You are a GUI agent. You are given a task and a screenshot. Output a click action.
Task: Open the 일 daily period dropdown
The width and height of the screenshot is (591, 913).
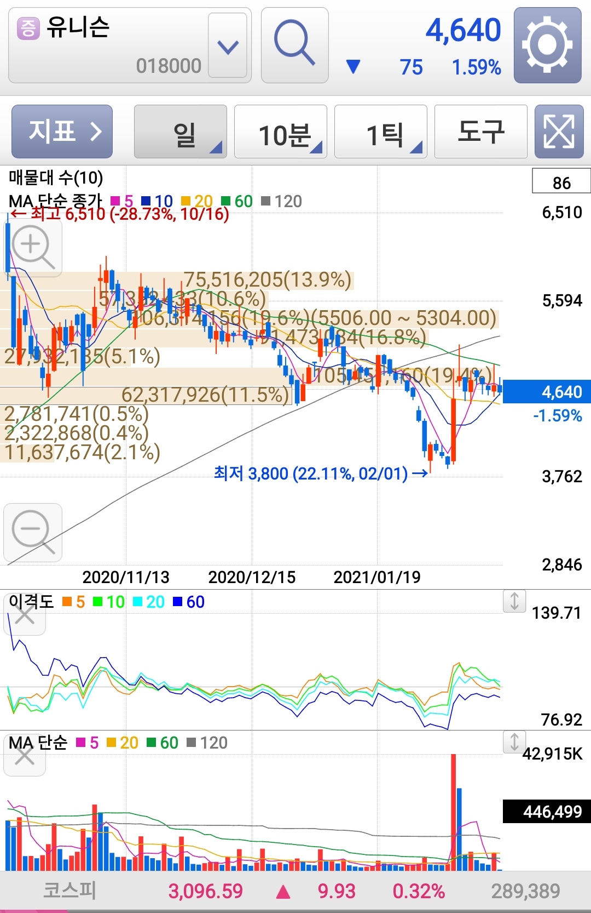coord(181,132)
